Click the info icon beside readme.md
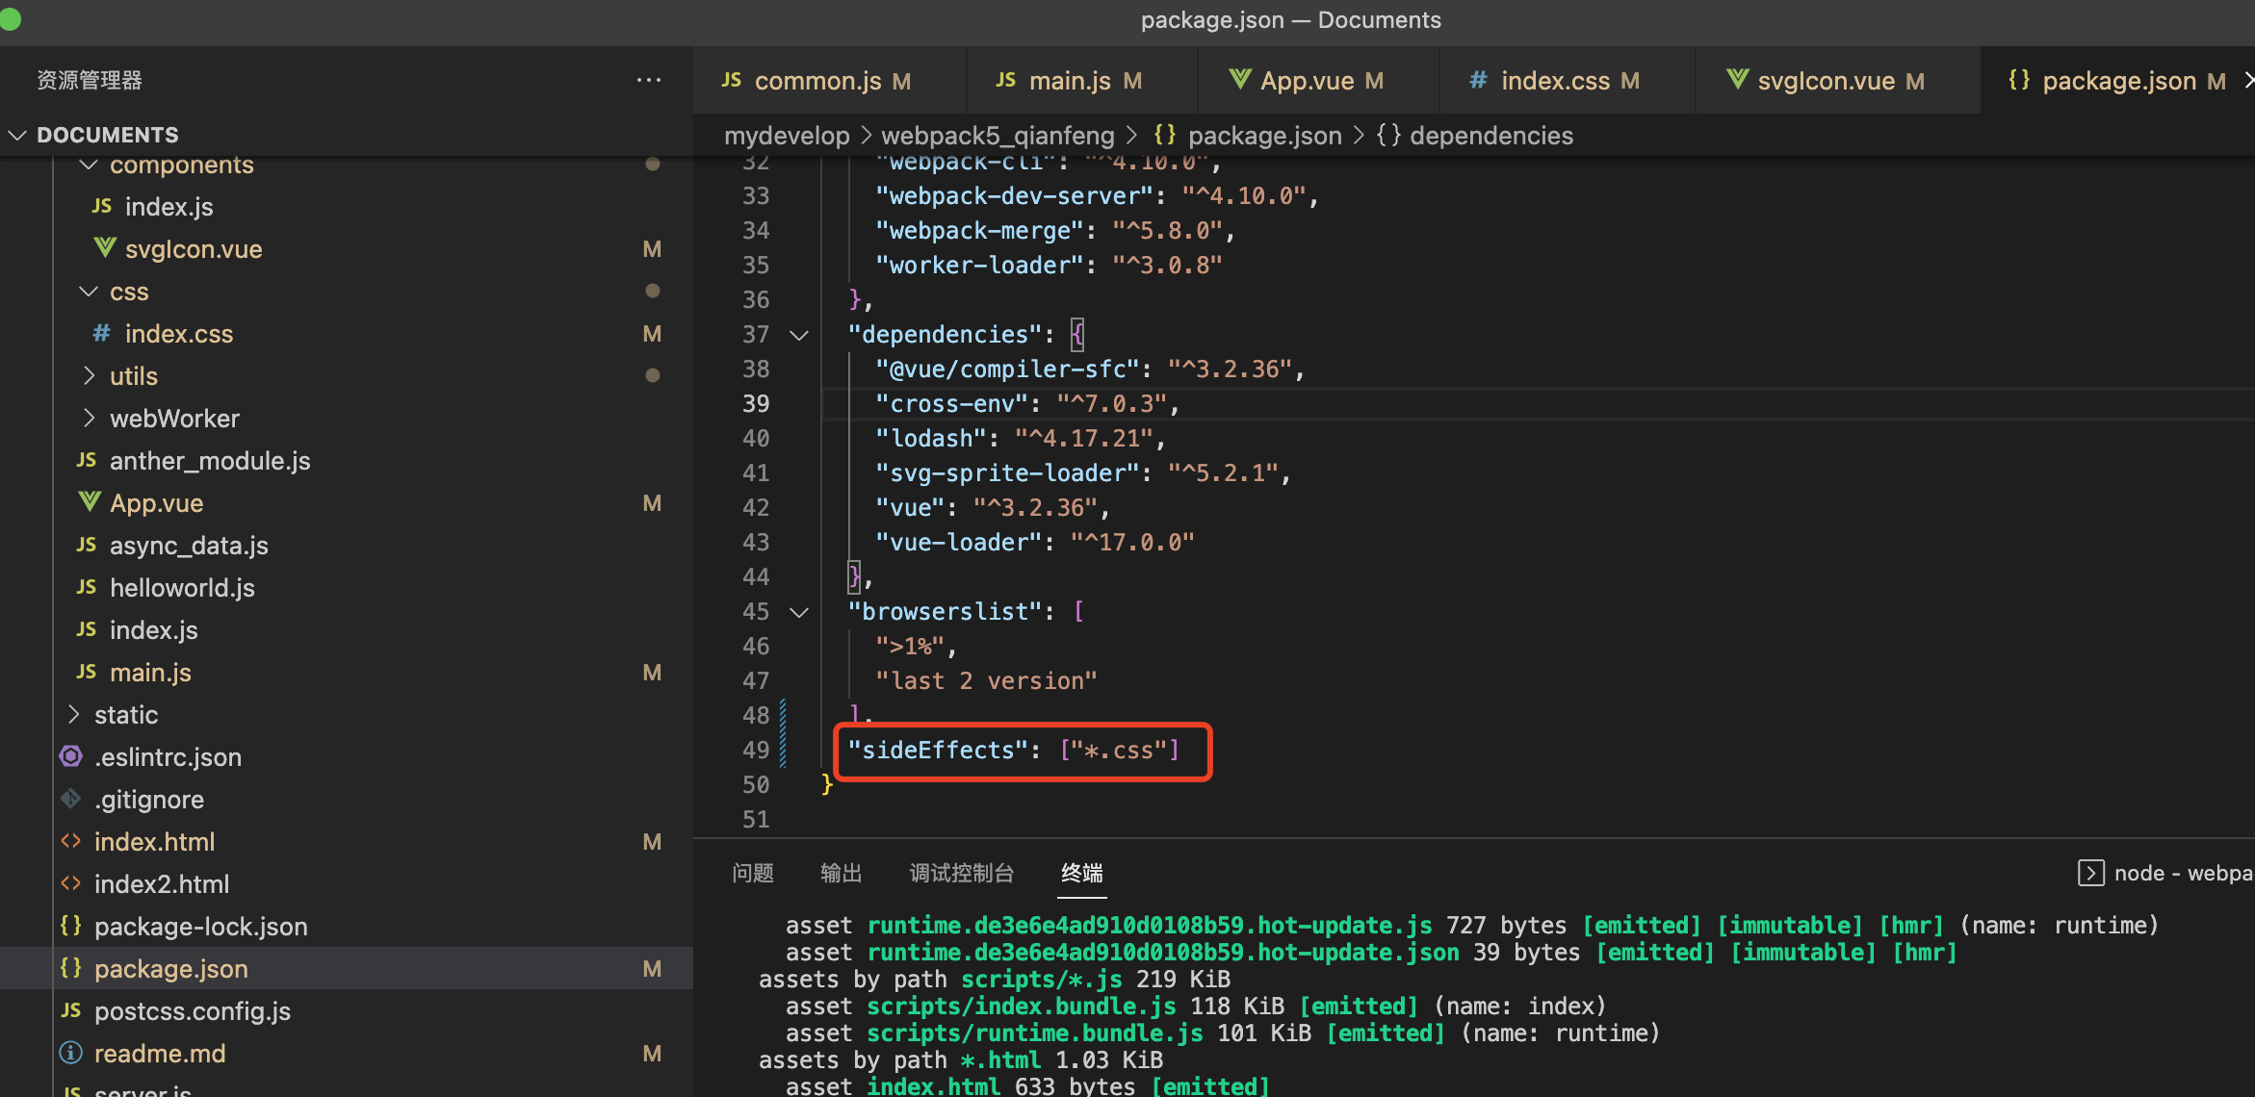This screenshot has height=1097, width=2255. coord(71,1053)
